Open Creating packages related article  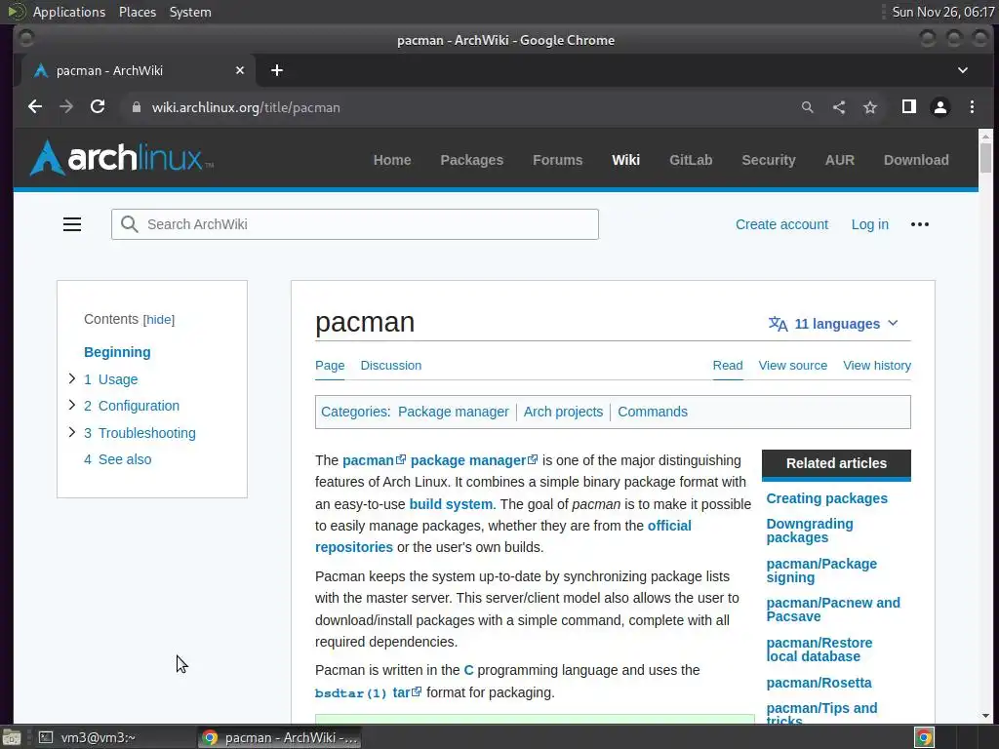click(826, 498)
